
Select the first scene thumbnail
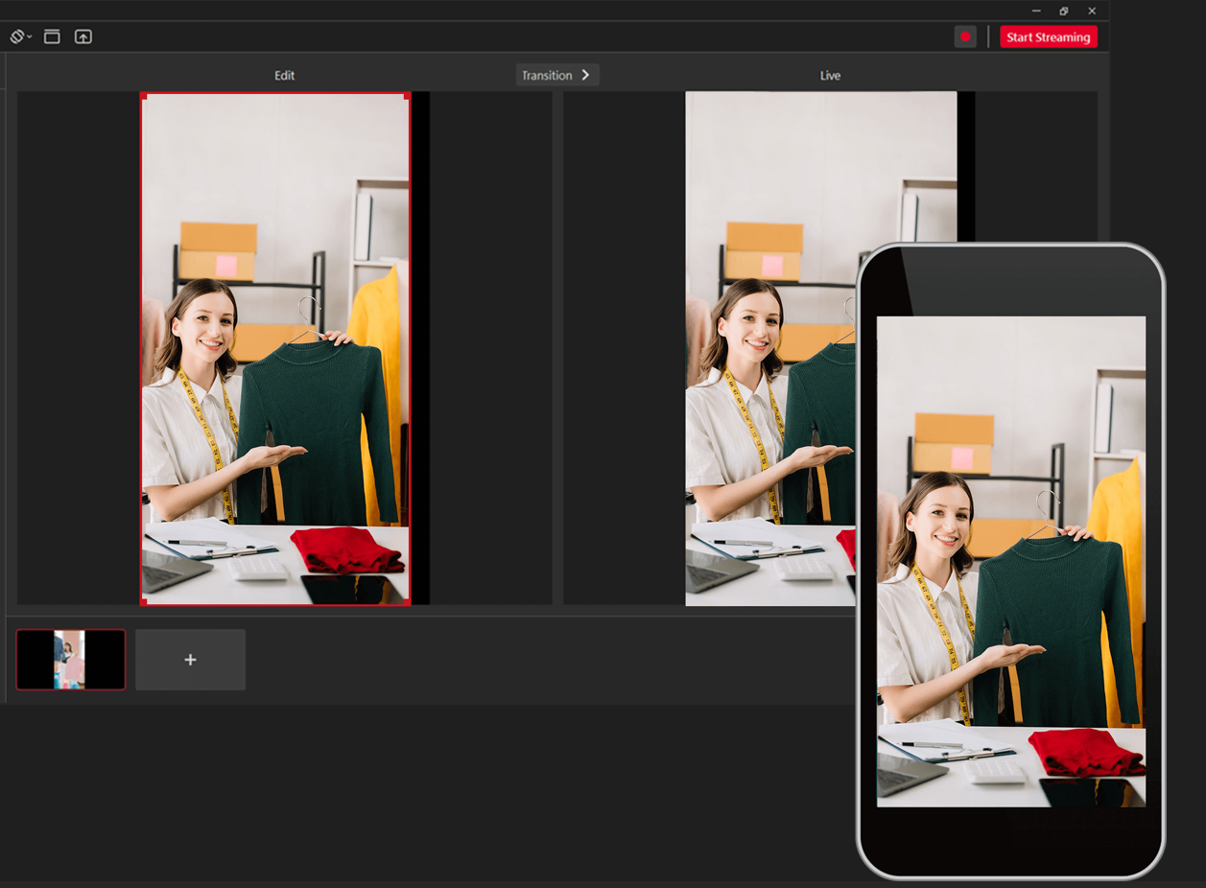70,659
